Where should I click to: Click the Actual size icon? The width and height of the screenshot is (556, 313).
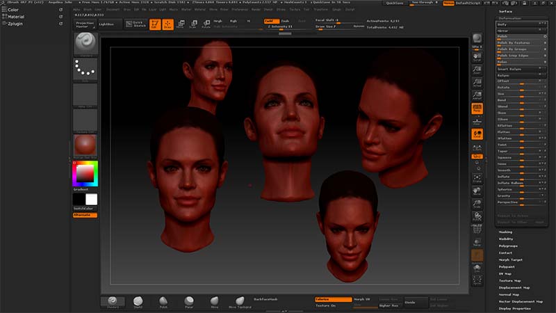477,82
